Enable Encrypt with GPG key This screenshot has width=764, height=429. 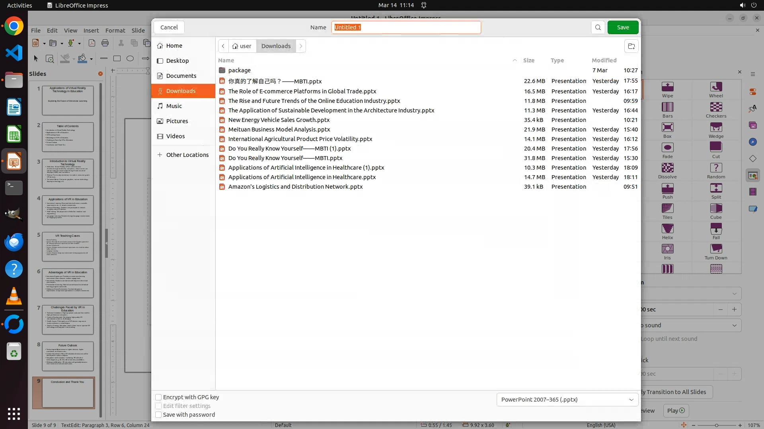tap(158, 397)
